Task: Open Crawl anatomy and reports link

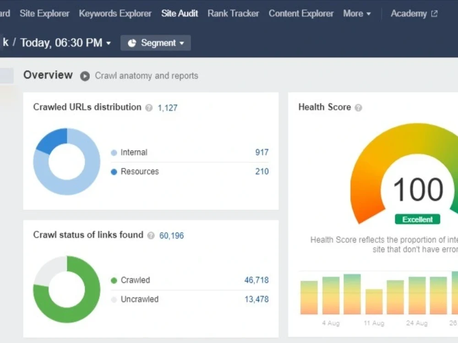Action: (147, 76)
